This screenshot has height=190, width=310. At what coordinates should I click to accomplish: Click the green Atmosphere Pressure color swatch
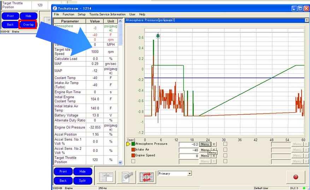tap(133, 144)
